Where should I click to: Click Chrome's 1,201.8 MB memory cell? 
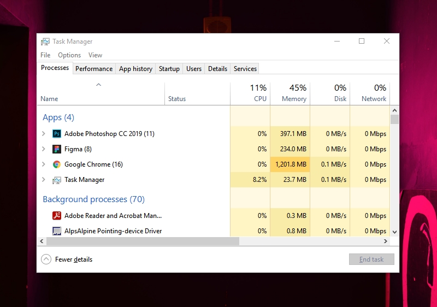[290, 164]
